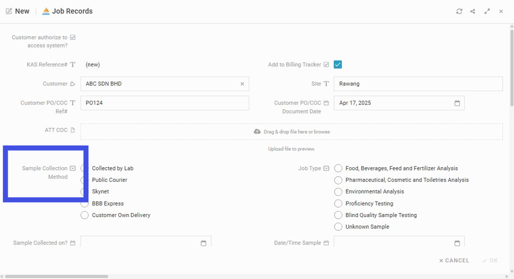Click the share icon in header
514x279 pixels.
click(x=472, y=11)
